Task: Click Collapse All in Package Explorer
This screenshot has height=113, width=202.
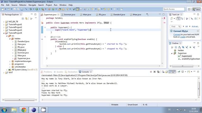Action: pos(23,19)
